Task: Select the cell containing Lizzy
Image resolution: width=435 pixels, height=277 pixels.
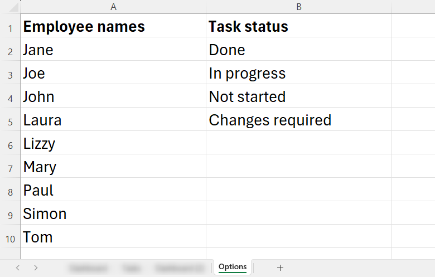Action: coord(113,143)
